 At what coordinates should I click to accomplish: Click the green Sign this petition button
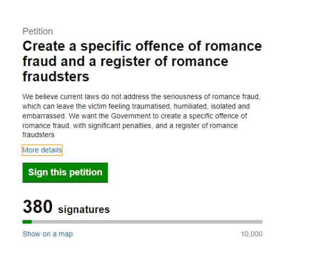pos(65,172)
